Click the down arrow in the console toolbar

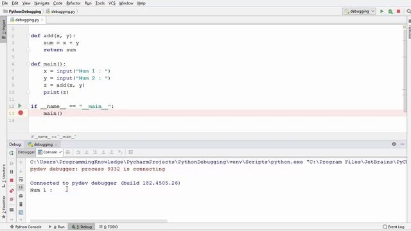(x=21, y=171)
